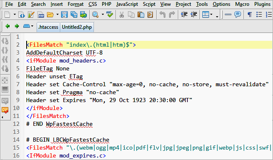Open the View menu
273x160 pixels.
(x=165, y=4)
